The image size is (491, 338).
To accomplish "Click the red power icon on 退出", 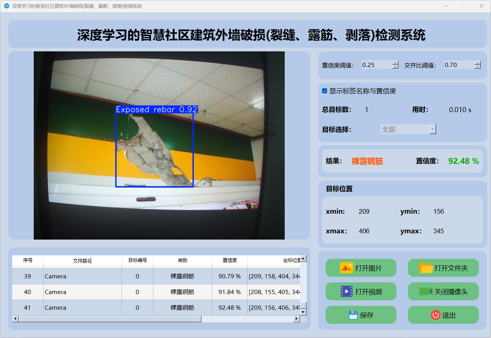I will coord(435,315).
